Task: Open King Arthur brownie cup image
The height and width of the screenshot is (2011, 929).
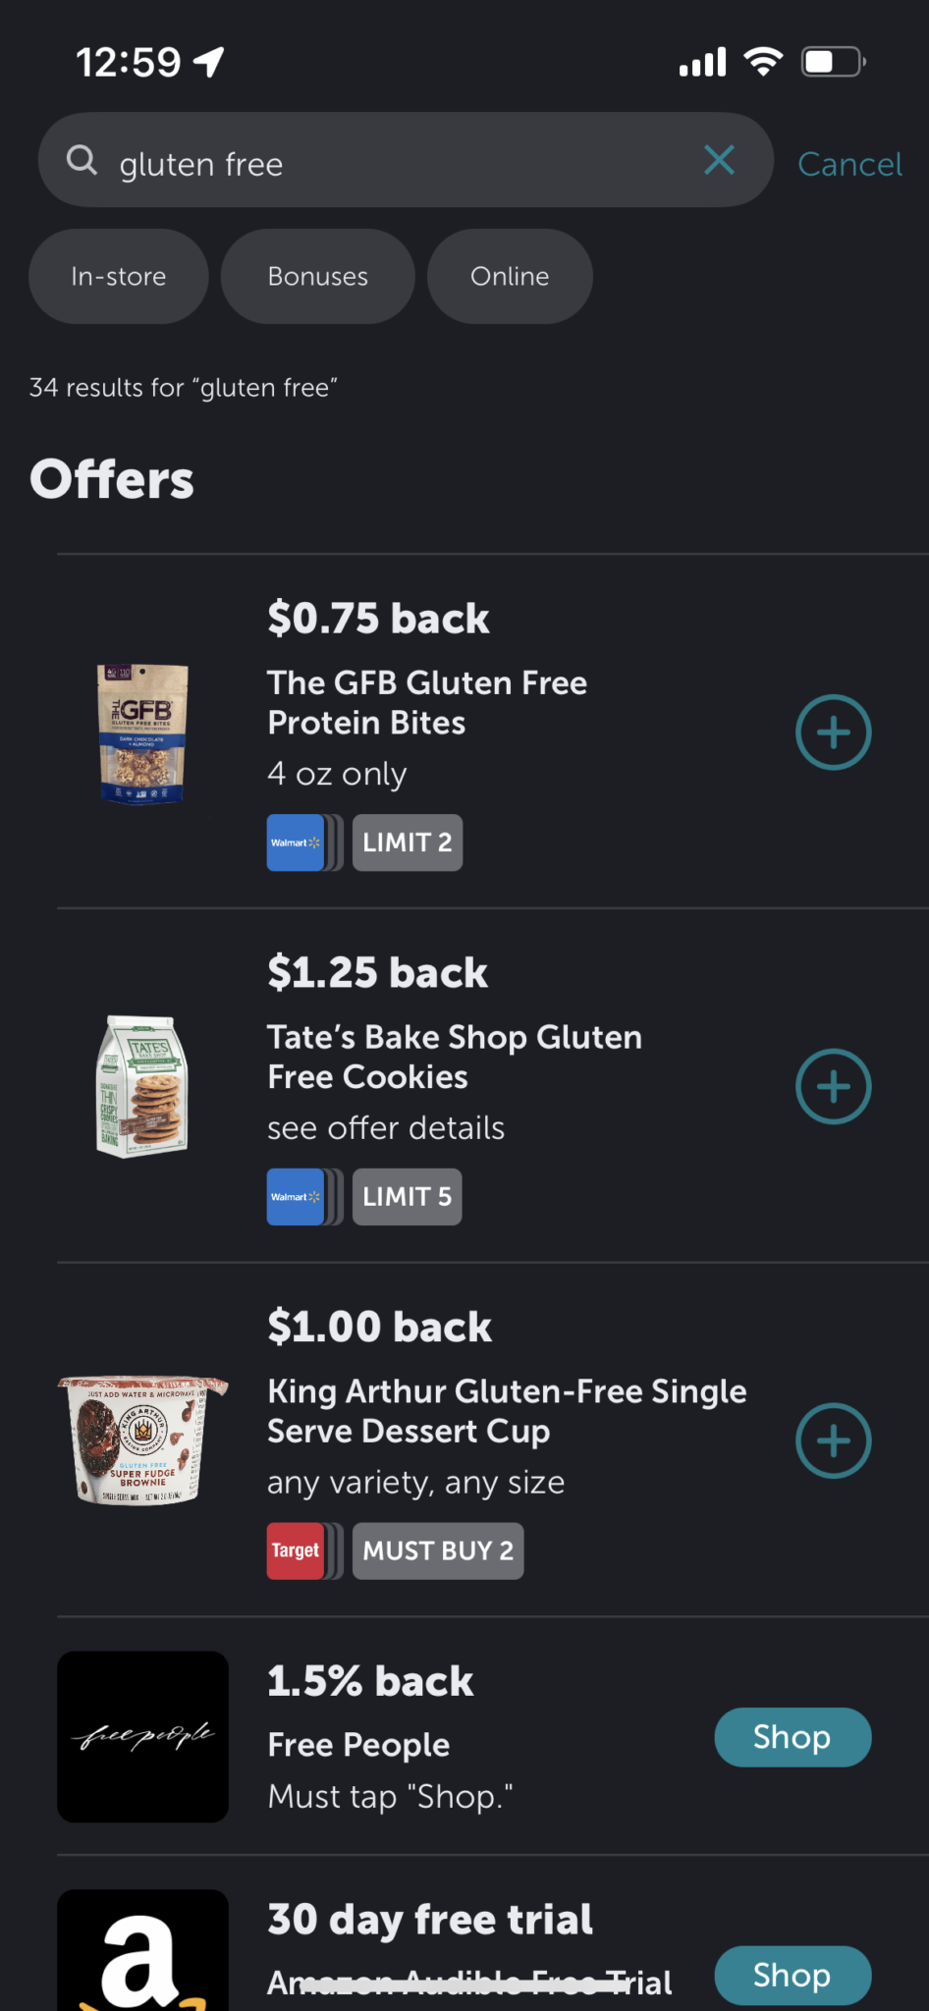Action: click(x=143, y=1440)
